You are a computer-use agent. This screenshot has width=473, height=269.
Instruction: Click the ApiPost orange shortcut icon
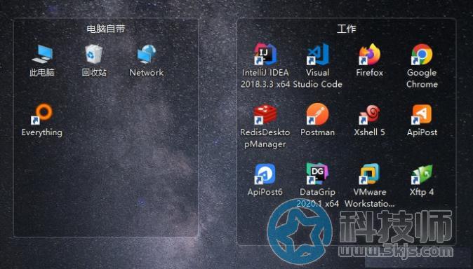point(422,114)
